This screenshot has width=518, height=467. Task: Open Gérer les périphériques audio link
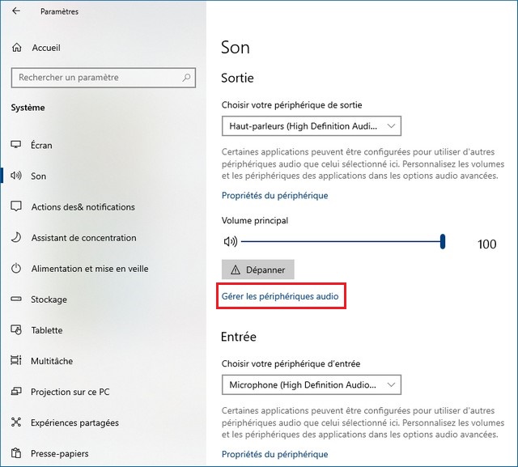click(280, 298)
